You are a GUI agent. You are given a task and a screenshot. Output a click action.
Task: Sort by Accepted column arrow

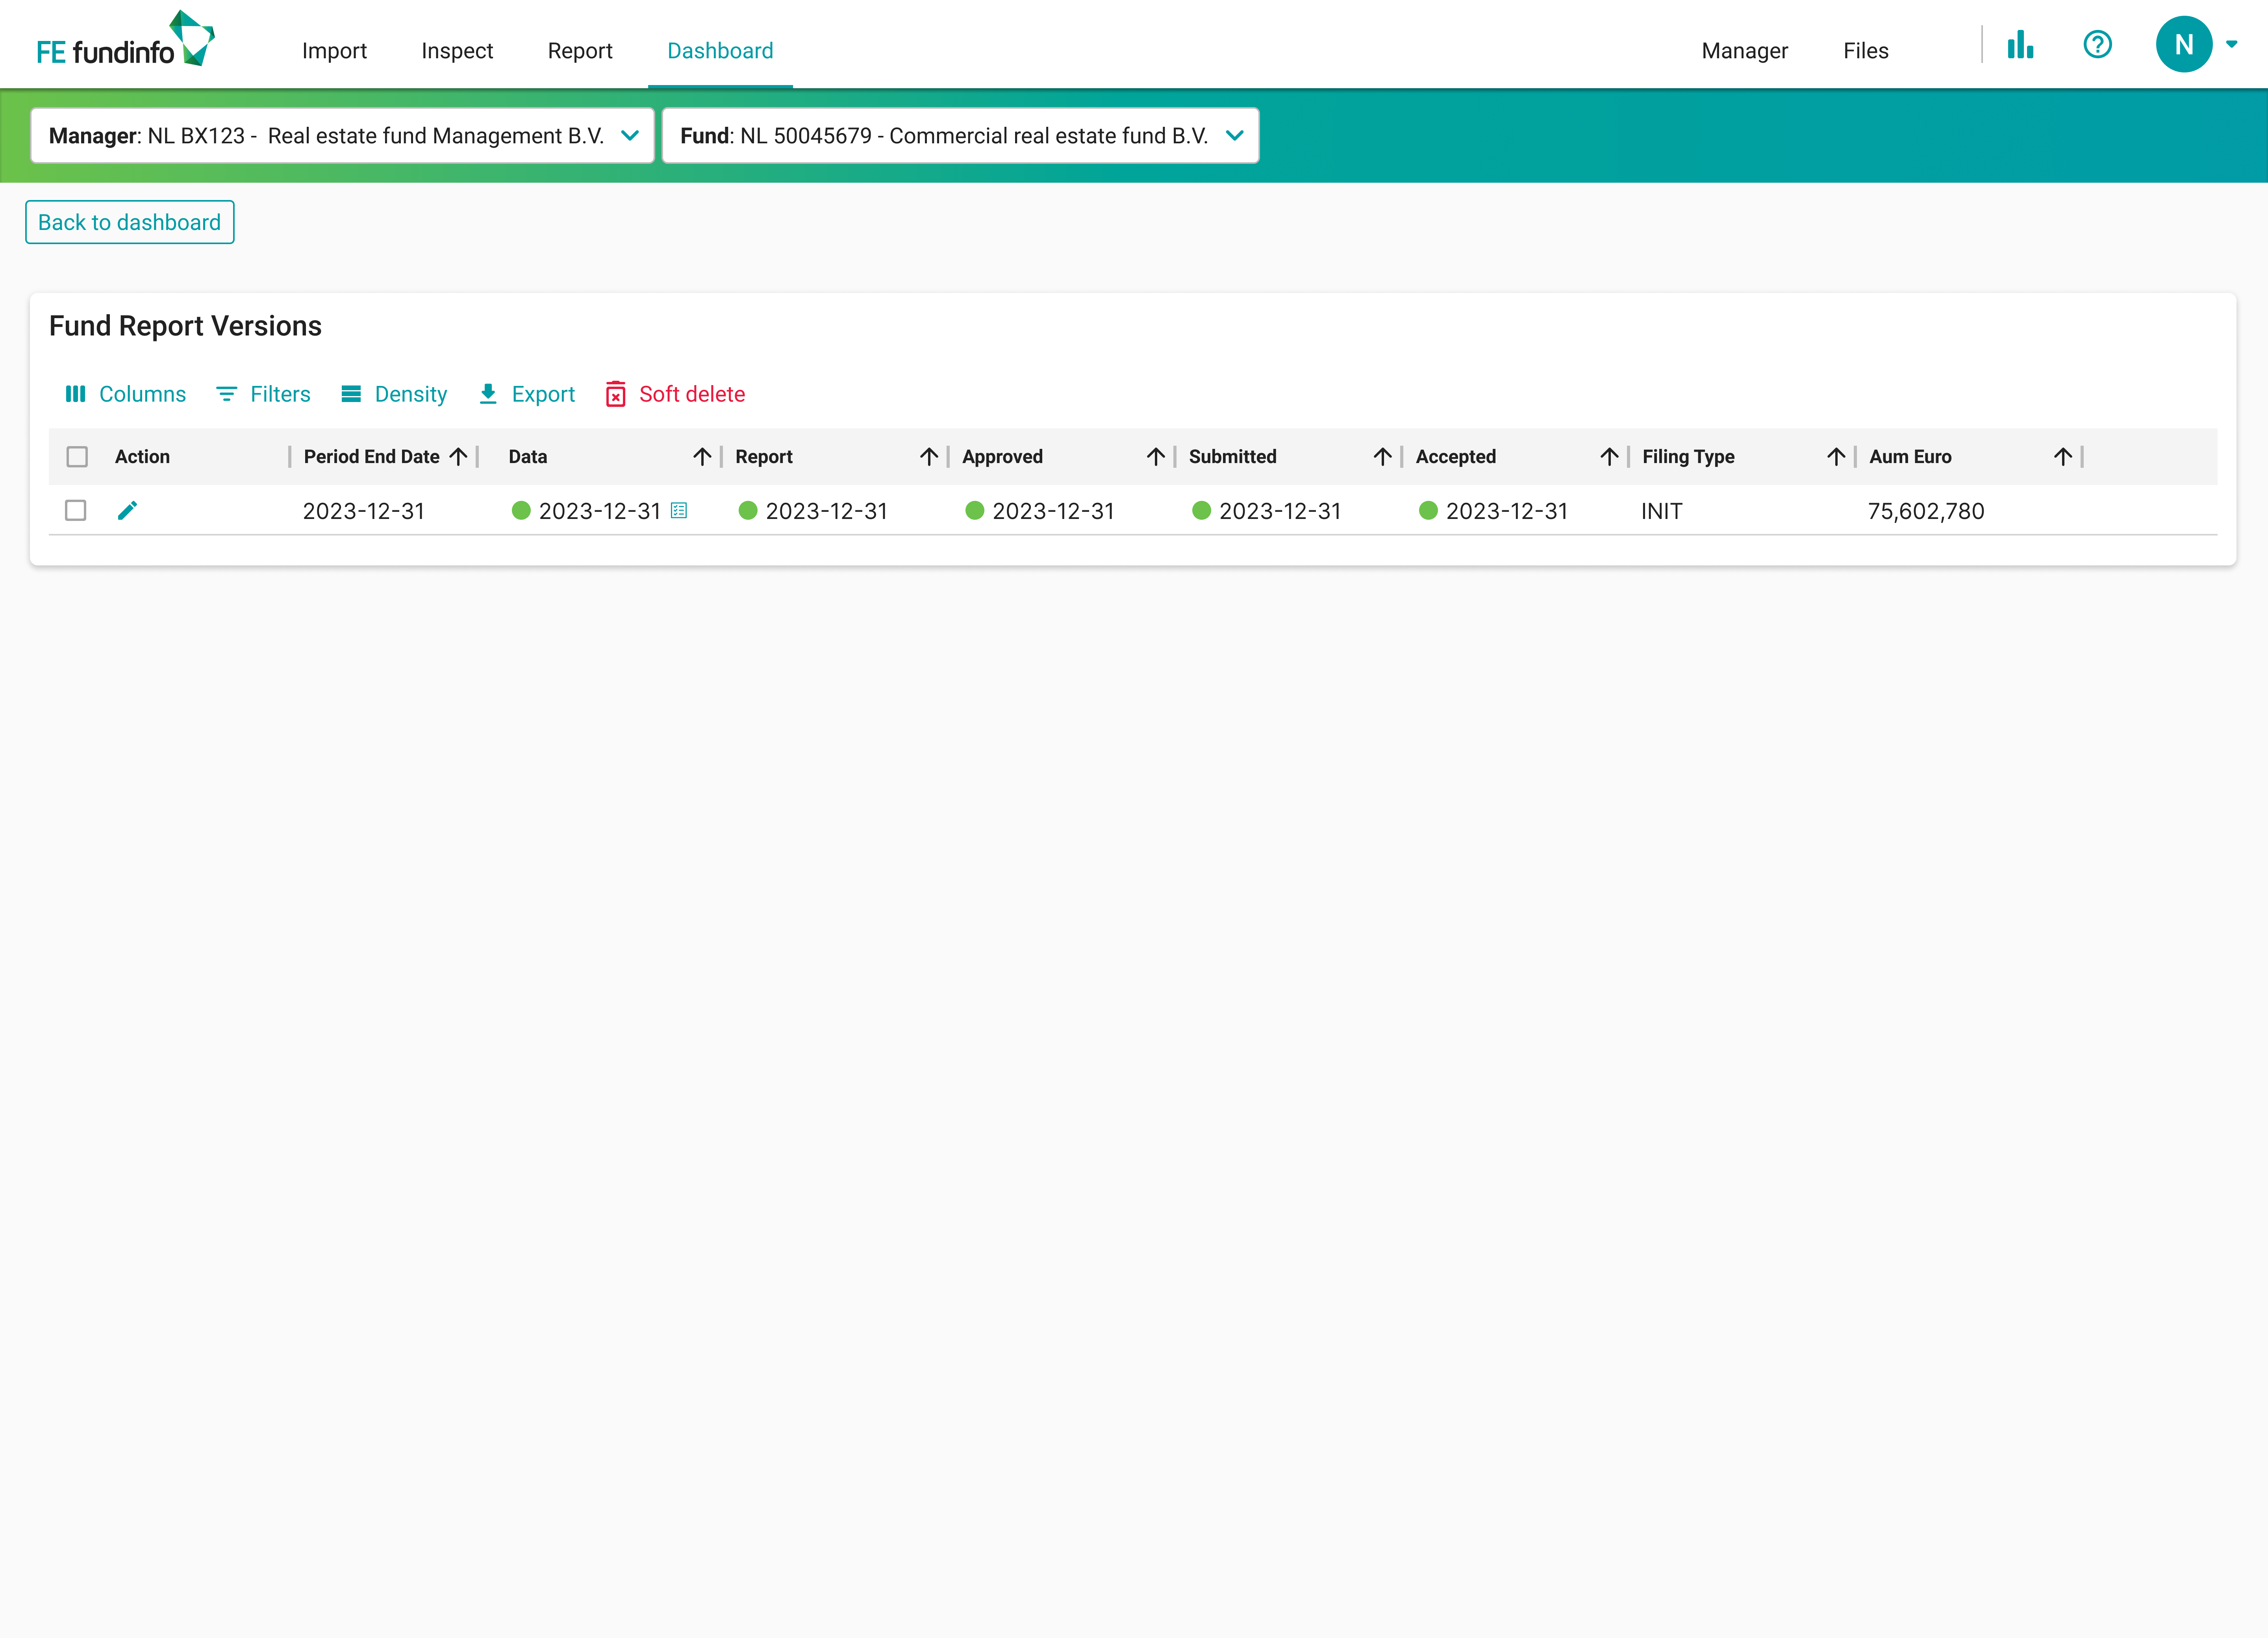[x=1609, y=457]
